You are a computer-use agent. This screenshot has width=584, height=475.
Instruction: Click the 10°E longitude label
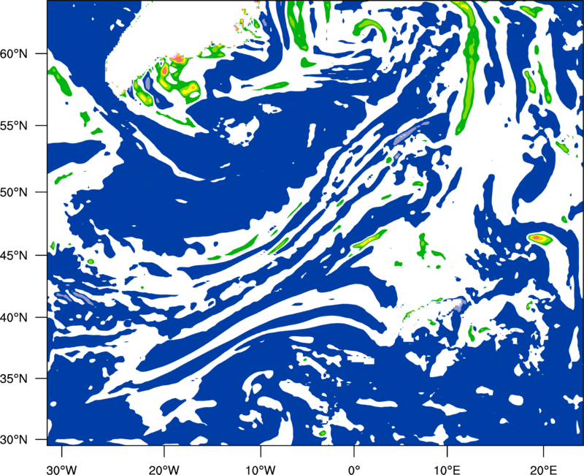tap(447, 470)
